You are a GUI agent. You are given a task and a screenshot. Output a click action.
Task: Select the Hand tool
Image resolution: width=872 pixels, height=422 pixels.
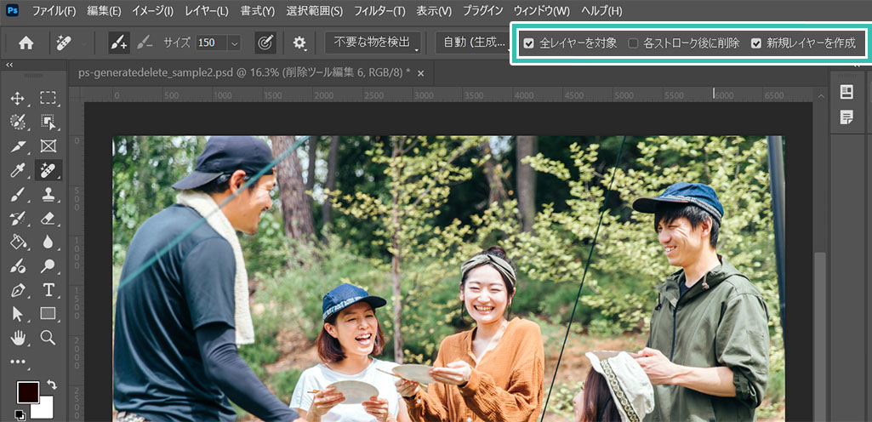pyautogui.click(x=18, y=338)
